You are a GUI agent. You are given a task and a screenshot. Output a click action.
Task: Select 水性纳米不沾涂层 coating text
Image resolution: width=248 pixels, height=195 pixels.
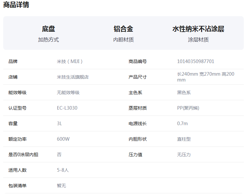tap(198, 29)
